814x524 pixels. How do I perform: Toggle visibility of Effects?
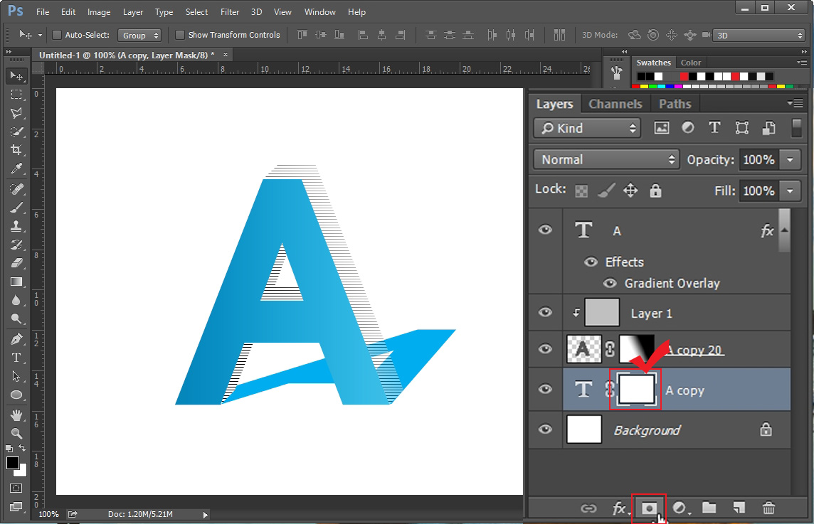591,262
